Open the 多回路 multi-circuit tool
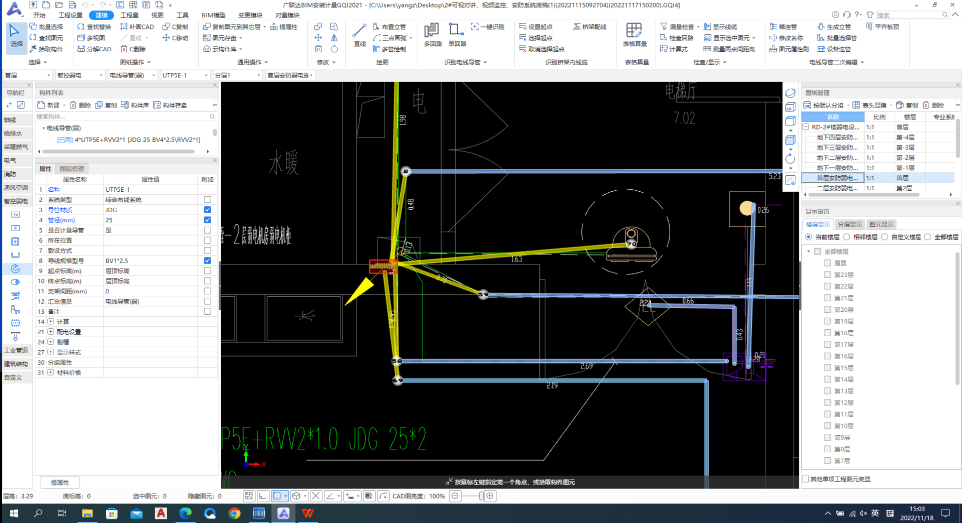Image resolution: width=962 pixels, height=523 pixels. pos(432,36)
